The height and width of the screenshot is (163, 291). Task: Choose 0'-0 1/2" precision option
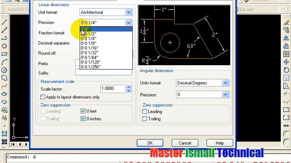click(106, 34)
